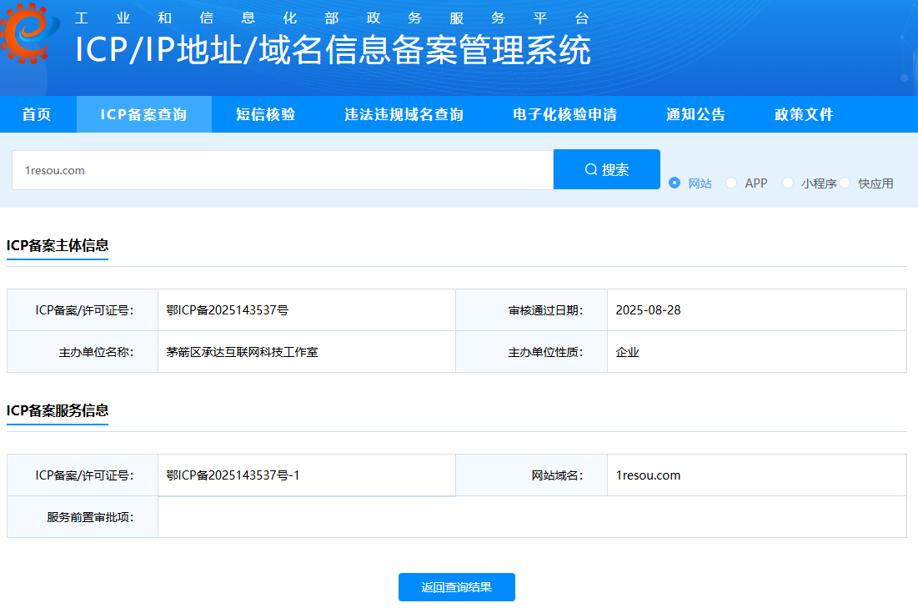This screenshot has width=918, height=608.
Task: Click the blue 搜索 search button
Action: click(x=606, y=168)
